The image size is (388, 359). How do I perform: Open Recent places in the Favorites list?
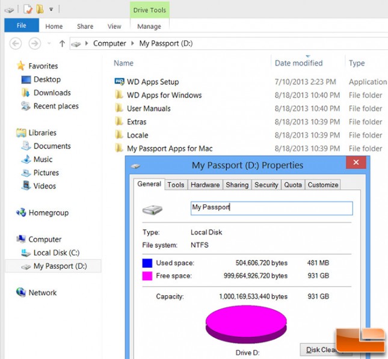[56, 106]
